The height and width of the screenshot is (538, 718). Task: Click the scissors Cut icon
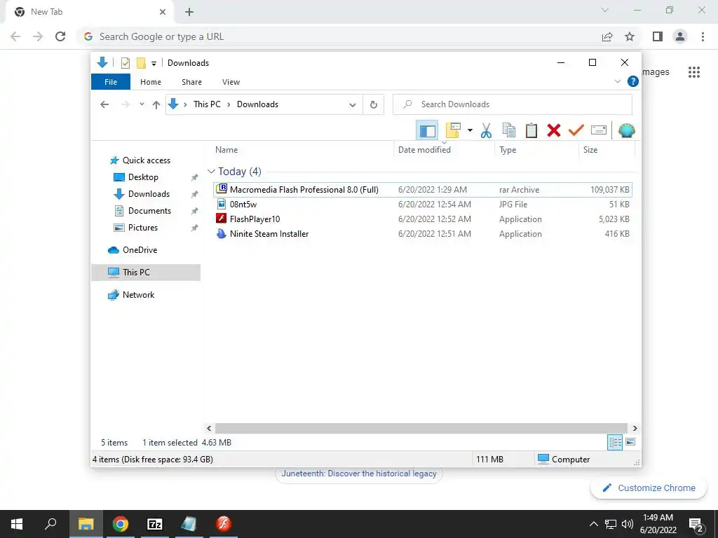pyautogui.click(x=486, y=130)
